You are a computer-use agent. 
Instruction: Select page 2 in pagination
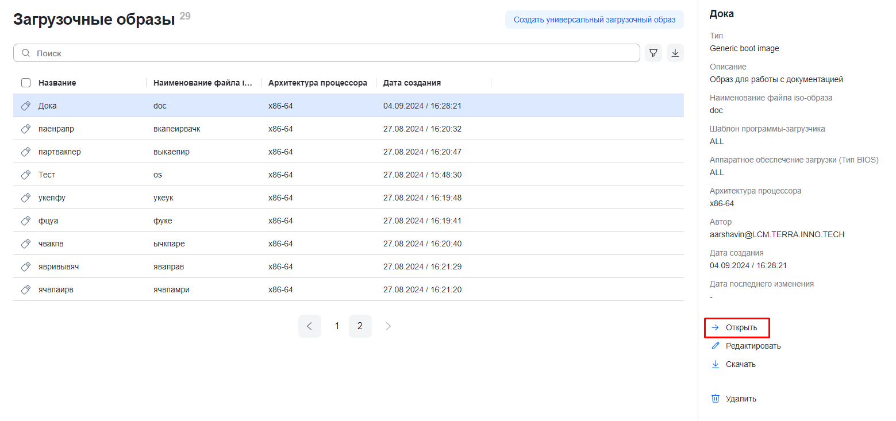click(x=360, y=326)
